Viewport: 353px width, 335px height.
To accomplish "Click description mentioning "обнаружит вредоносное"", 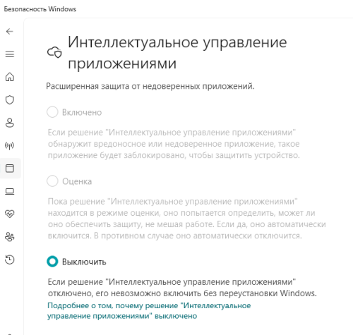I will [x=174, y=144].
